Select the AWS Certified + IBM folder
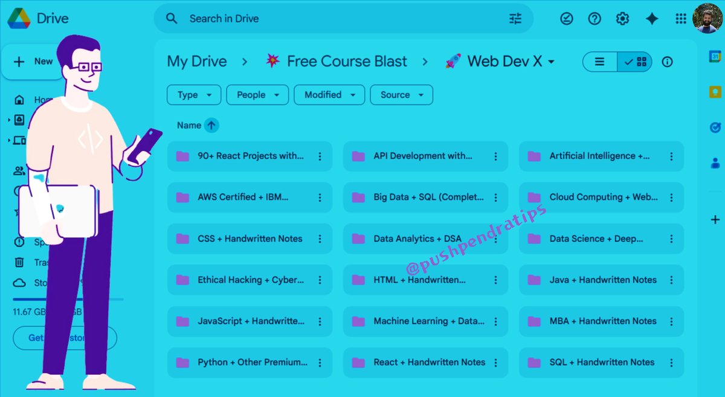Viewport: 725px width, 397px height. (x=250, y=197)
